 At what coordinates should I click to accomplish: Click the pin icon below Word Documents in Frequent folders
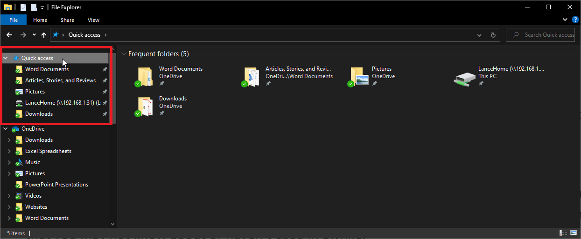(162, 84)
